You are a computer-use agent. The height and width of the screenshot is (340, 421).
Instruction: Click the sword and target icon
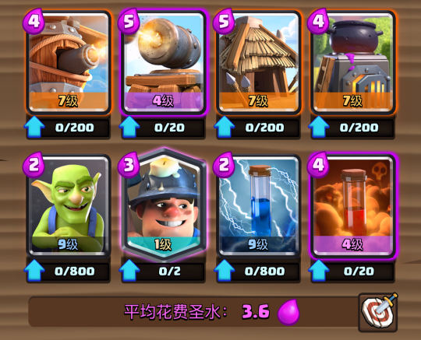[378, 312]
